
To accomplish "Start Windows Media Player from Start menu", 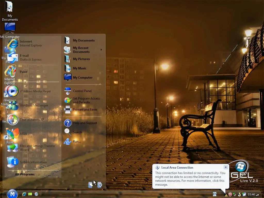I will (33, 91).
